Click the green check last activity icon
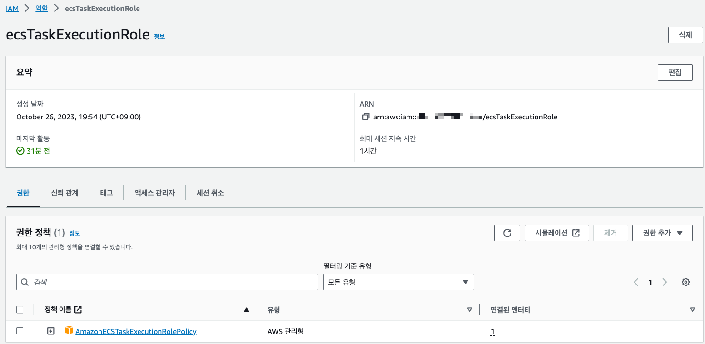705x344 pixels. point(20,151)
